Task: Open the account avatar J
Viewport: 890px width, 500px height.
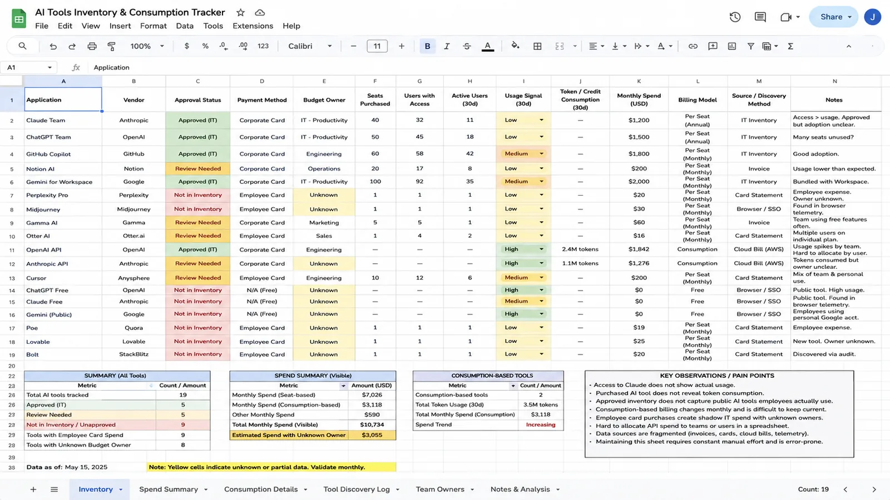Action: point(872,17)
